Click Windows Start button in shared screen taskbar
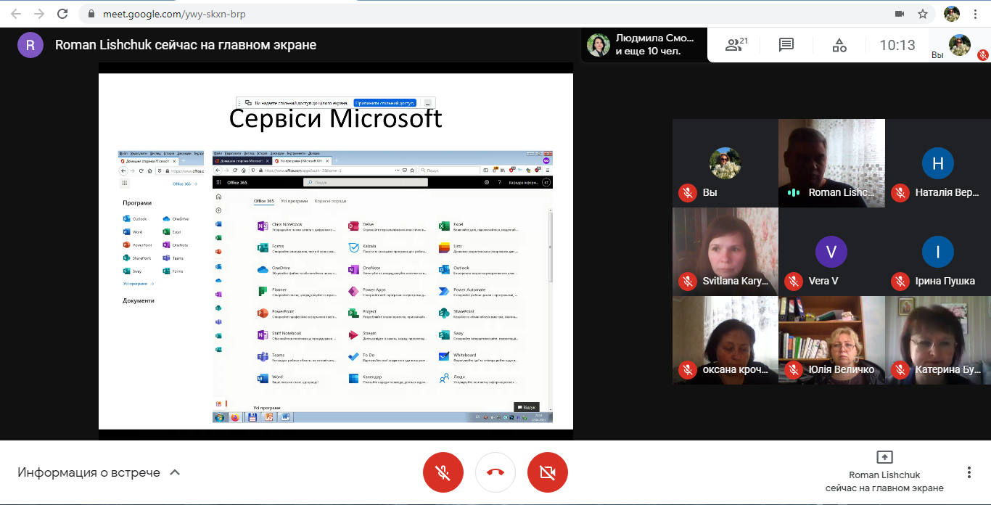 pyautogui.click(x=220, y=417)
